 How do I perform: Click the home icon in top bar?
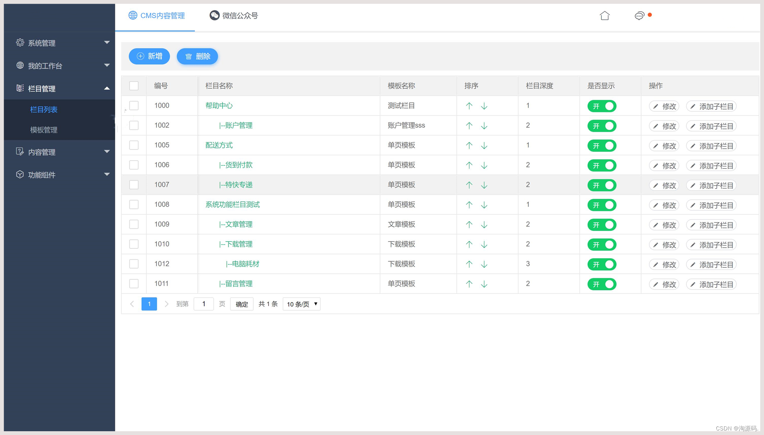click(604, 15)
